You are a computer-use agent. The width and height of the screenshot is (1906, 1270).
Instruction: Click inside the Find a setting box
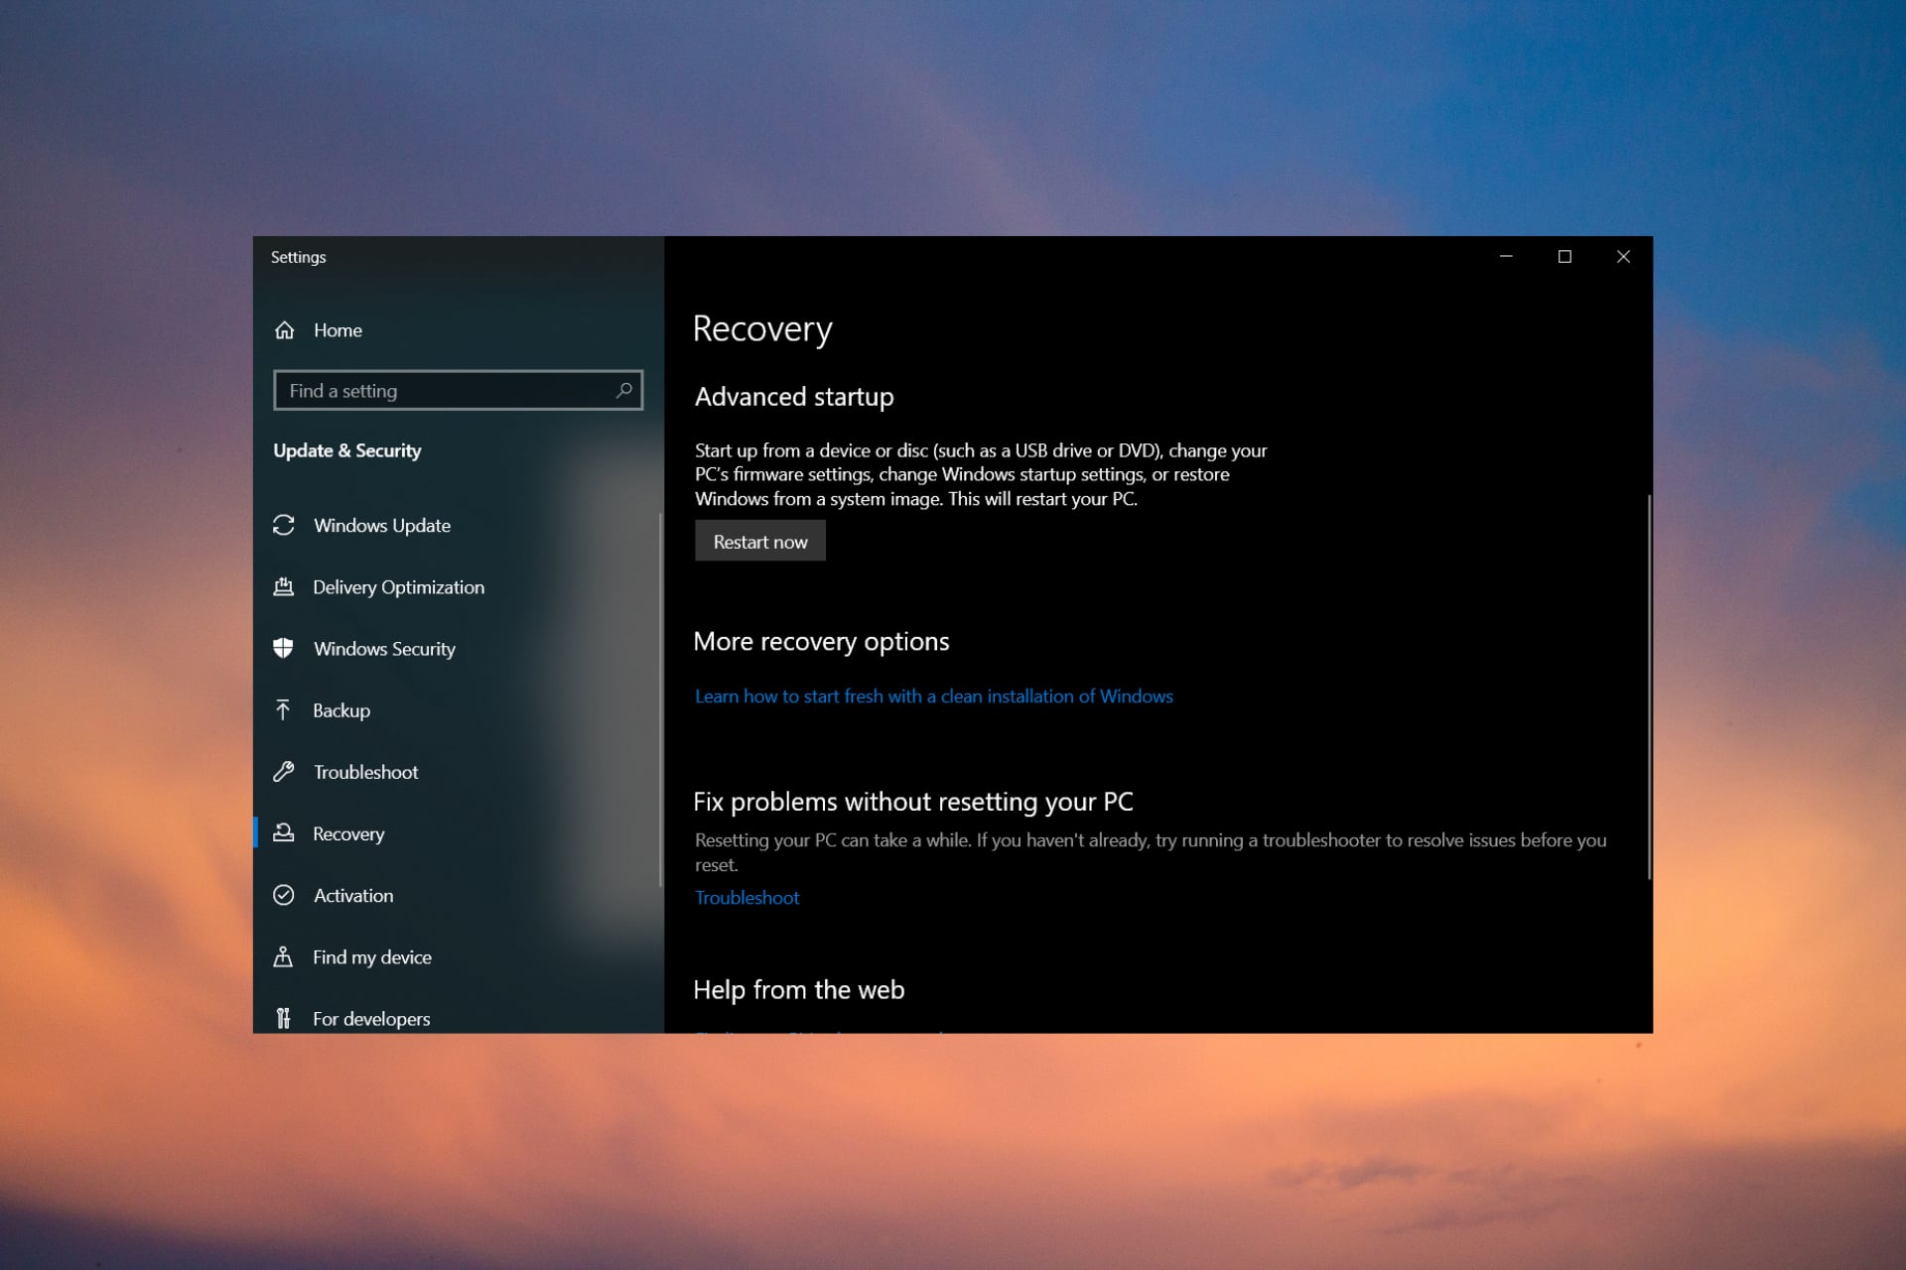(447, 391)
